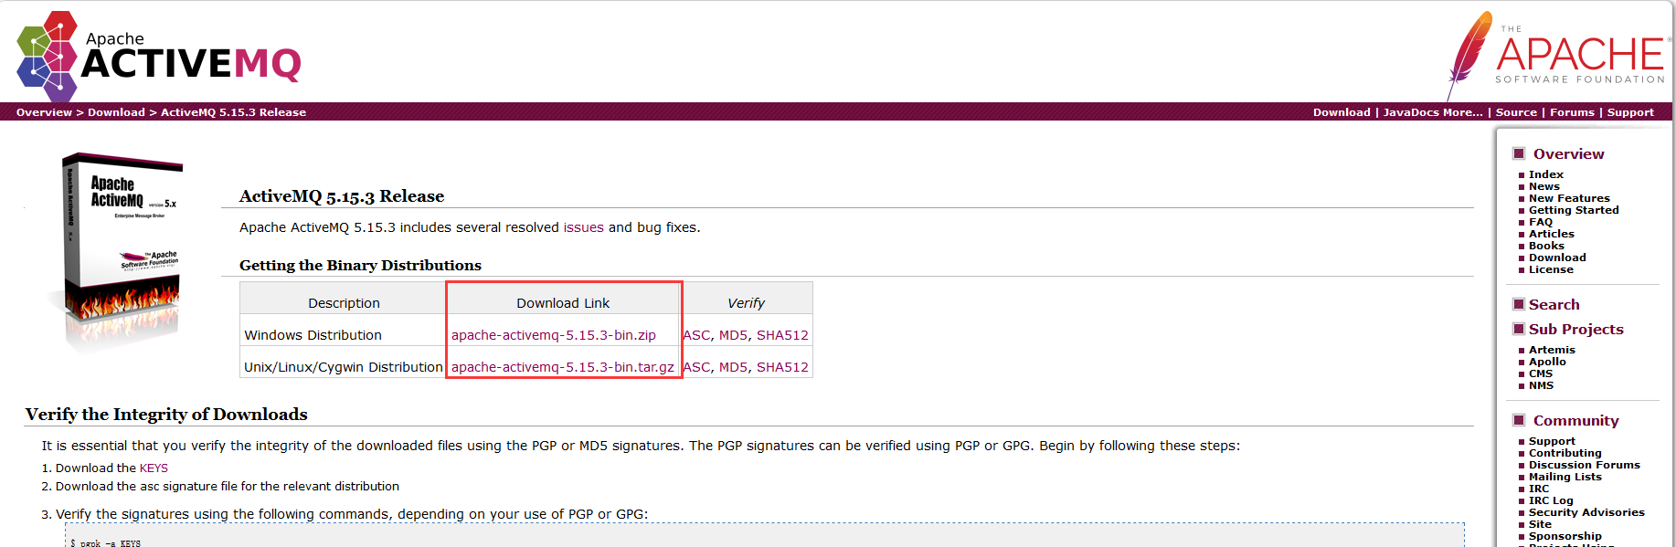Open ASC signature for Unix/Linux/Cygwin Distribution
The width and height of the screenshot is (1676, 547).
coord(696,367)
